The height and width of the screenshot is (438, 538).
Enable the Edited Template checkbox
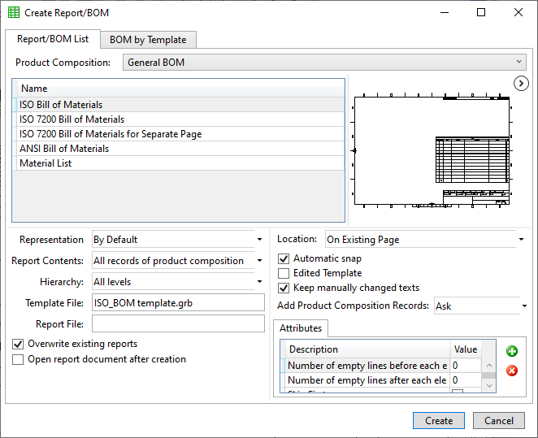coord(284,273)
